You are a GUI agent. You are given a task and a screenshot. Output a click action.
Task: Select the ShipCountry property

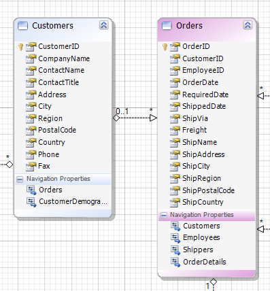(x=203, y=202)
